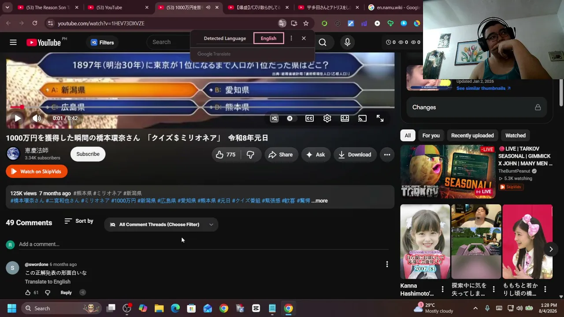This screenshot has height=317, width=564.
Task: Click the address bar URL
Action: [x=101, y=23]
